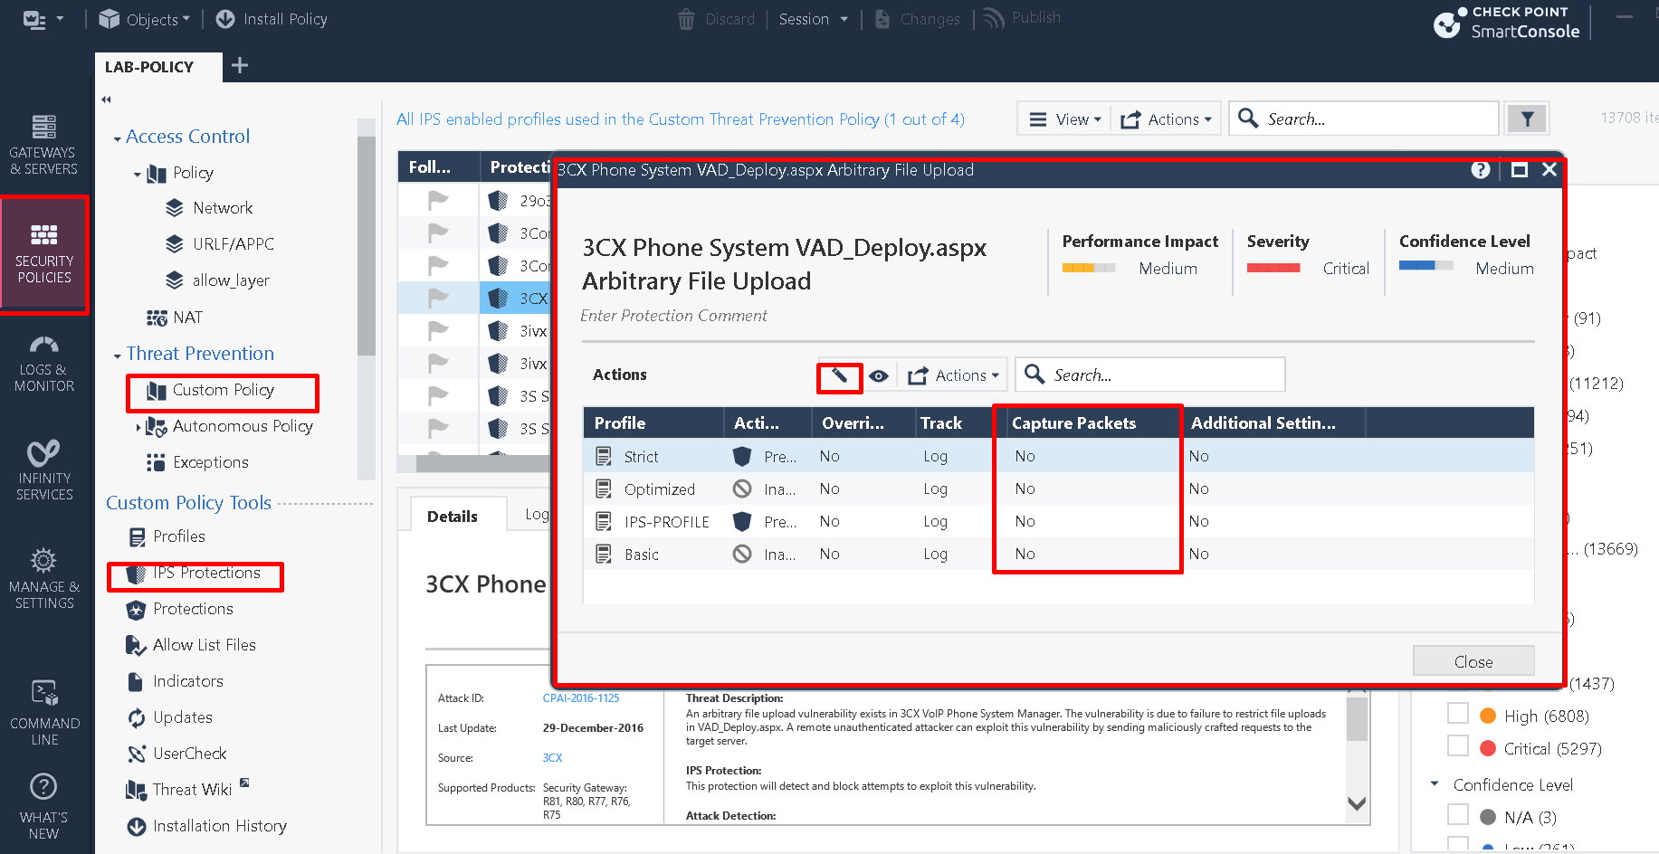Click the edit pencil icon in Actions
The image size is (1659, 854).
(x=839, y=375)
